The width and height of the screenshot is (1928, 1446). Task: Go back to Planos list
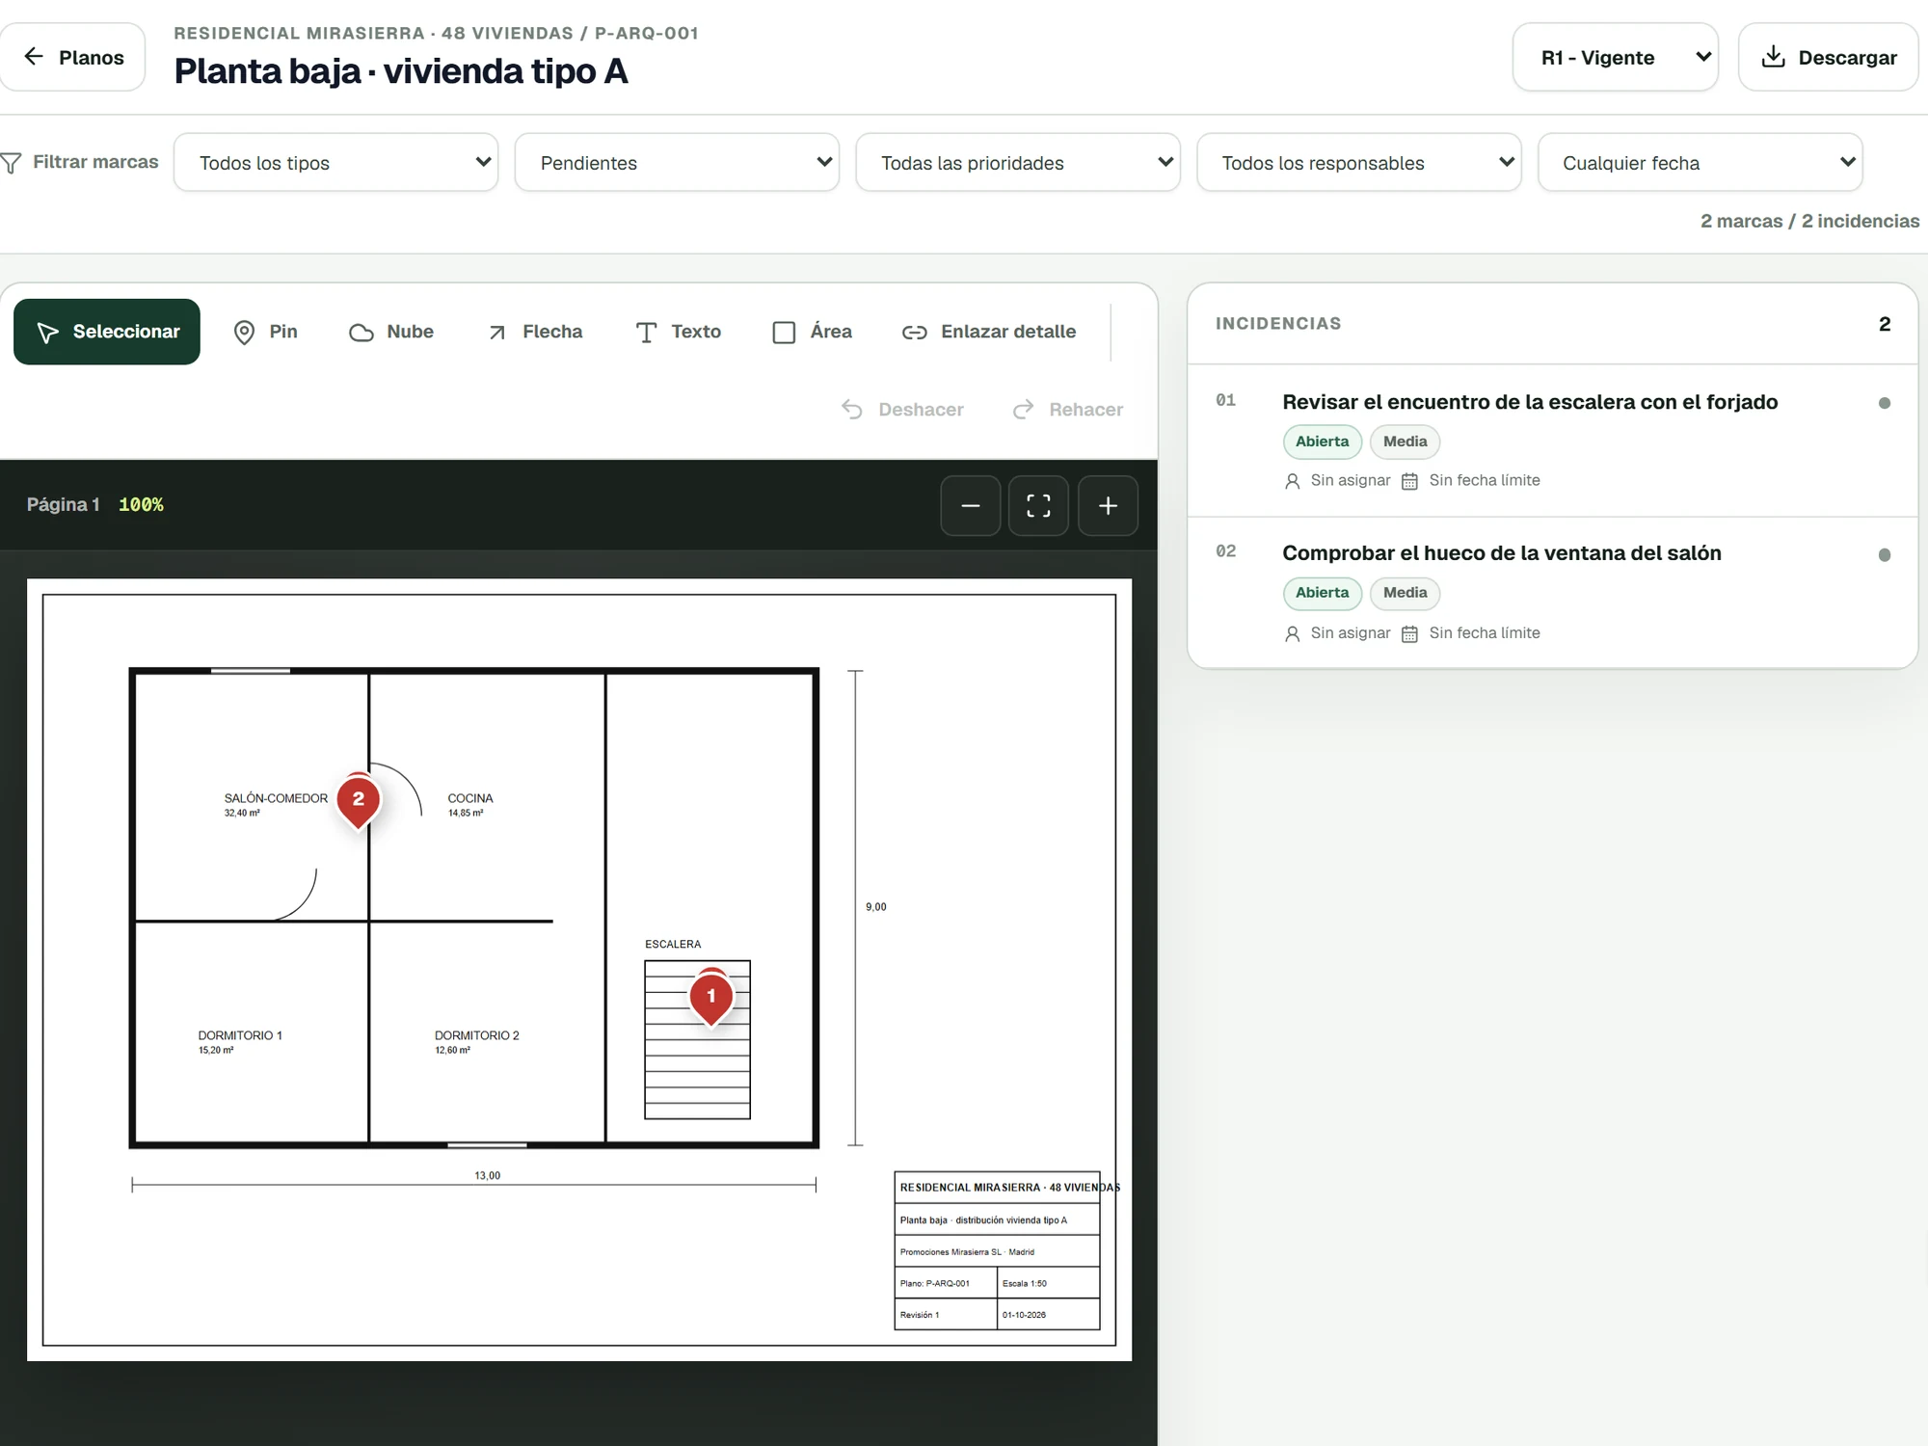[x=73, y=57]
